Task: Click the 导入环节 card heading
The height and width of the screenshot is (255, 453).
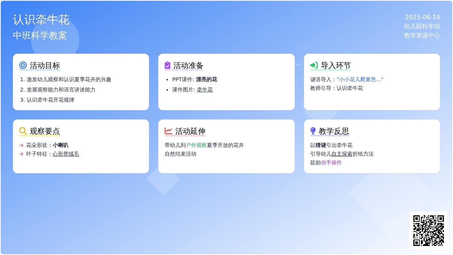Action: (x=336, y=66)
